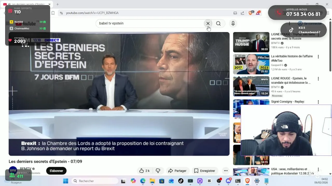Screen dimensions: 332x186
Task: Open TikTok app from the taskbar
Action: [x=181, y=181]
